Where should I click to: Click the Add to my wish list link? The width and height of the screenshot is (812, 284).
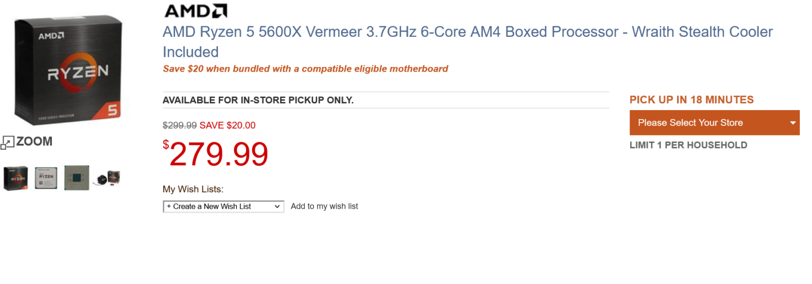click(324, 207)
